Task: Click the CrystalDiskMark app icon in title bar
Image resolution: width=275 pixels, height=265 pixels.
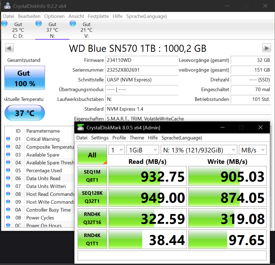Action: pos(81,127)
